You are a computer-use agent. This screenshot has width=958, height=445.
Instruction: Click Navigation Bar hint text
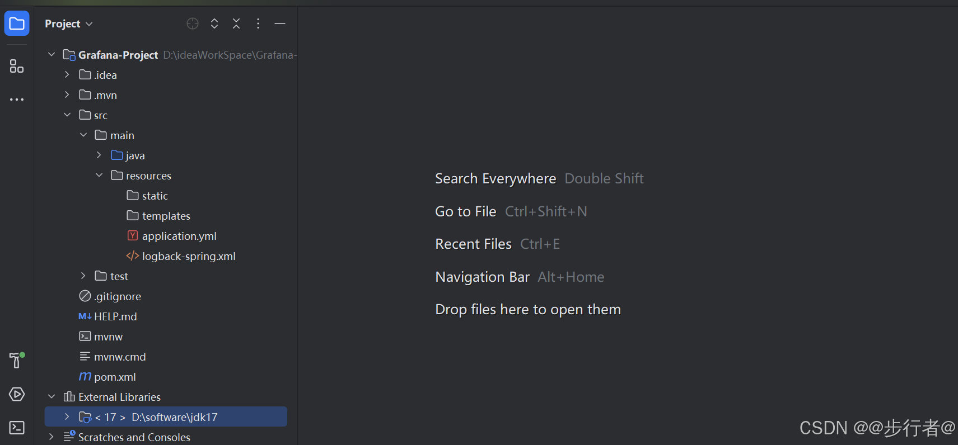[x=483, y=277]
